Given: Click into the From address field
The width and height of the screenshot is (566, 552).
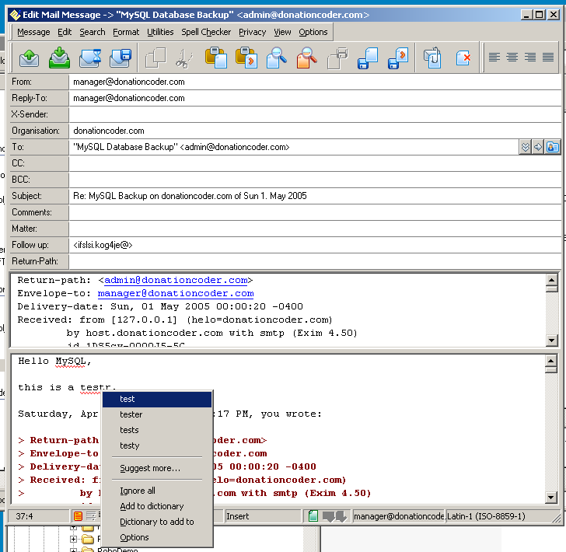Looking at the screenshot, I should point(315,82).
